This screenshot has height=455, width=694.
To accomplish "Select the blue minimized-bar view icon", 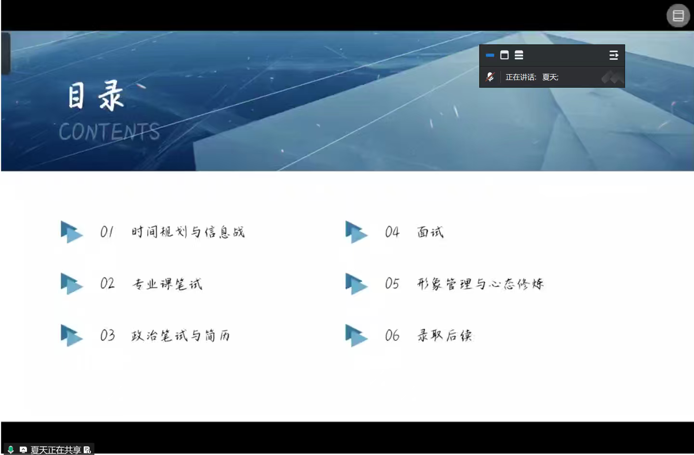I will click(x=490, y=55).
